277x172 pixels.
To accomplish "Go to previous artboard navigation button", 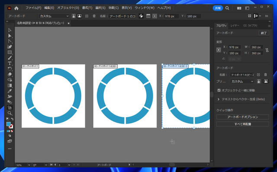I will click(55, 165).
